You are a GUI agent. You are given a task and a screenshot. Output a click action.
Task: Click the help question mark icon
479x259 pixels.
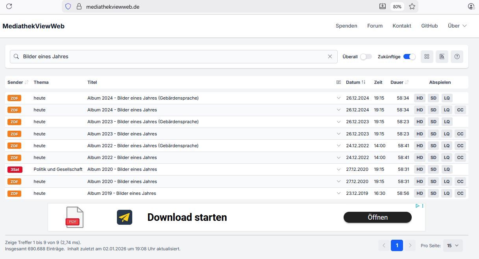457,57
